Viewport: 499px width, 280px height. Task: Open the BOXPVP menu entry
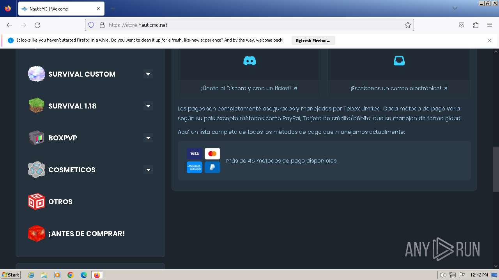[x=63, y=138]
